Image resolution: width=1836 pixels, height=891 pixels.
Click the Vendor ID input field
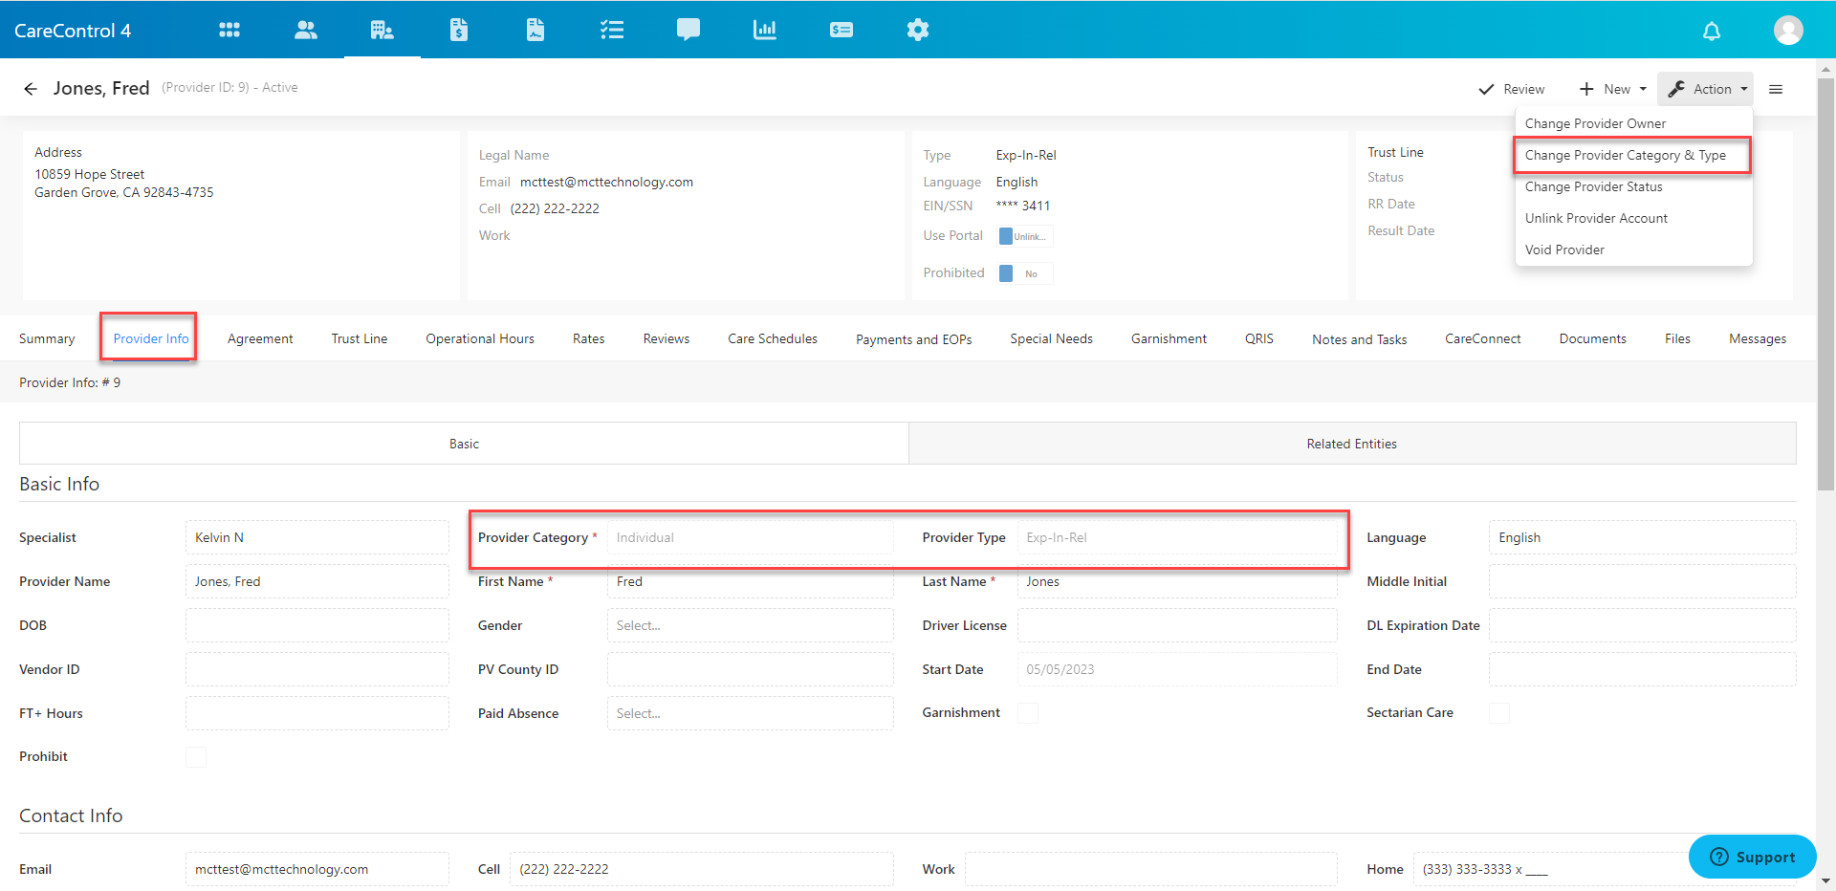click(x=317, y=669)
